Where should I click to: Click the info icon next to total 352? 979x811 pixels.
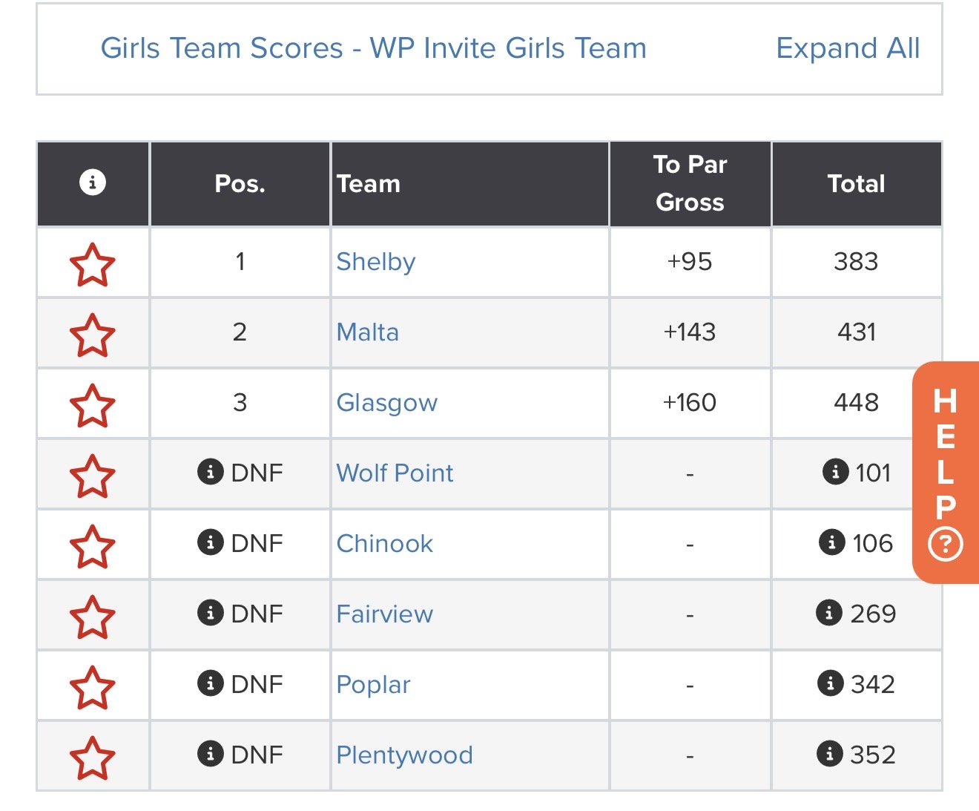click(x=830, y=754)
